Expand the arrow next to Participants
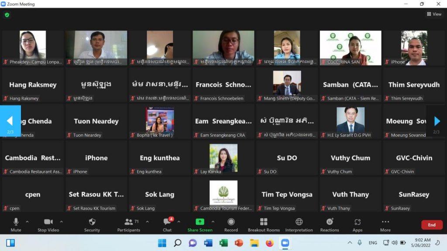447x251 pixels. pyautogui.click(x=147, y=222)
